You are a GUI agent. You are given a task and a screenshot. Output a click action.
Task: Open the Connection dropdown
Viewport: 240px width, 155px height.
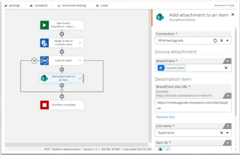(227, 41)
